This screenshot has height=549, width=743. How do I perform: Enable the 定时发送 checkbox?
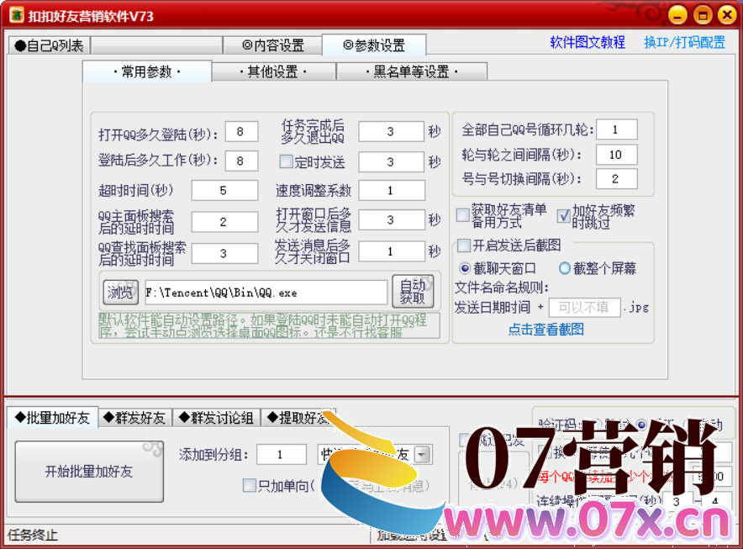[286, 161]
